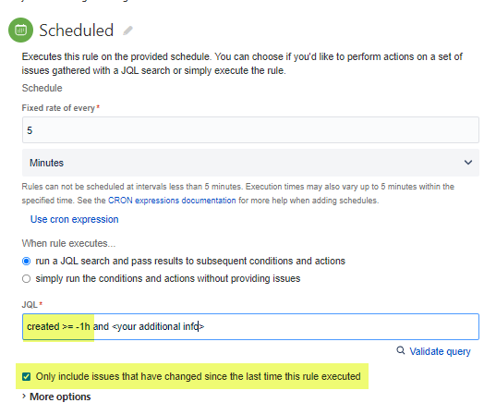Click the Validate query link
The height and width of the screenshot is (415, 484).
coord(440,351)
